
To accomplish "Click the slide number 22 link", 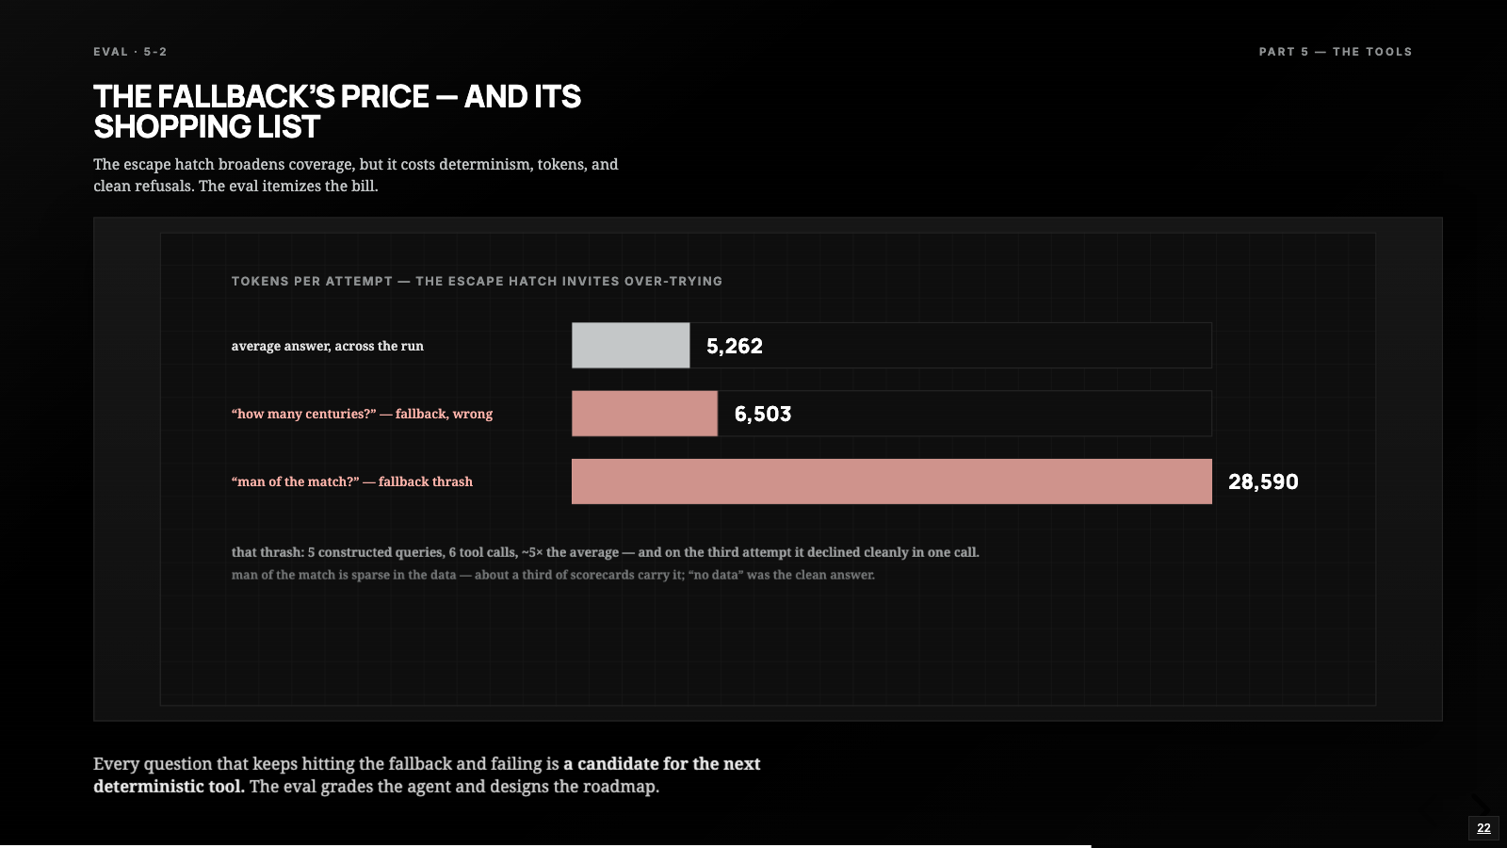I will [x=1483, y=828].
